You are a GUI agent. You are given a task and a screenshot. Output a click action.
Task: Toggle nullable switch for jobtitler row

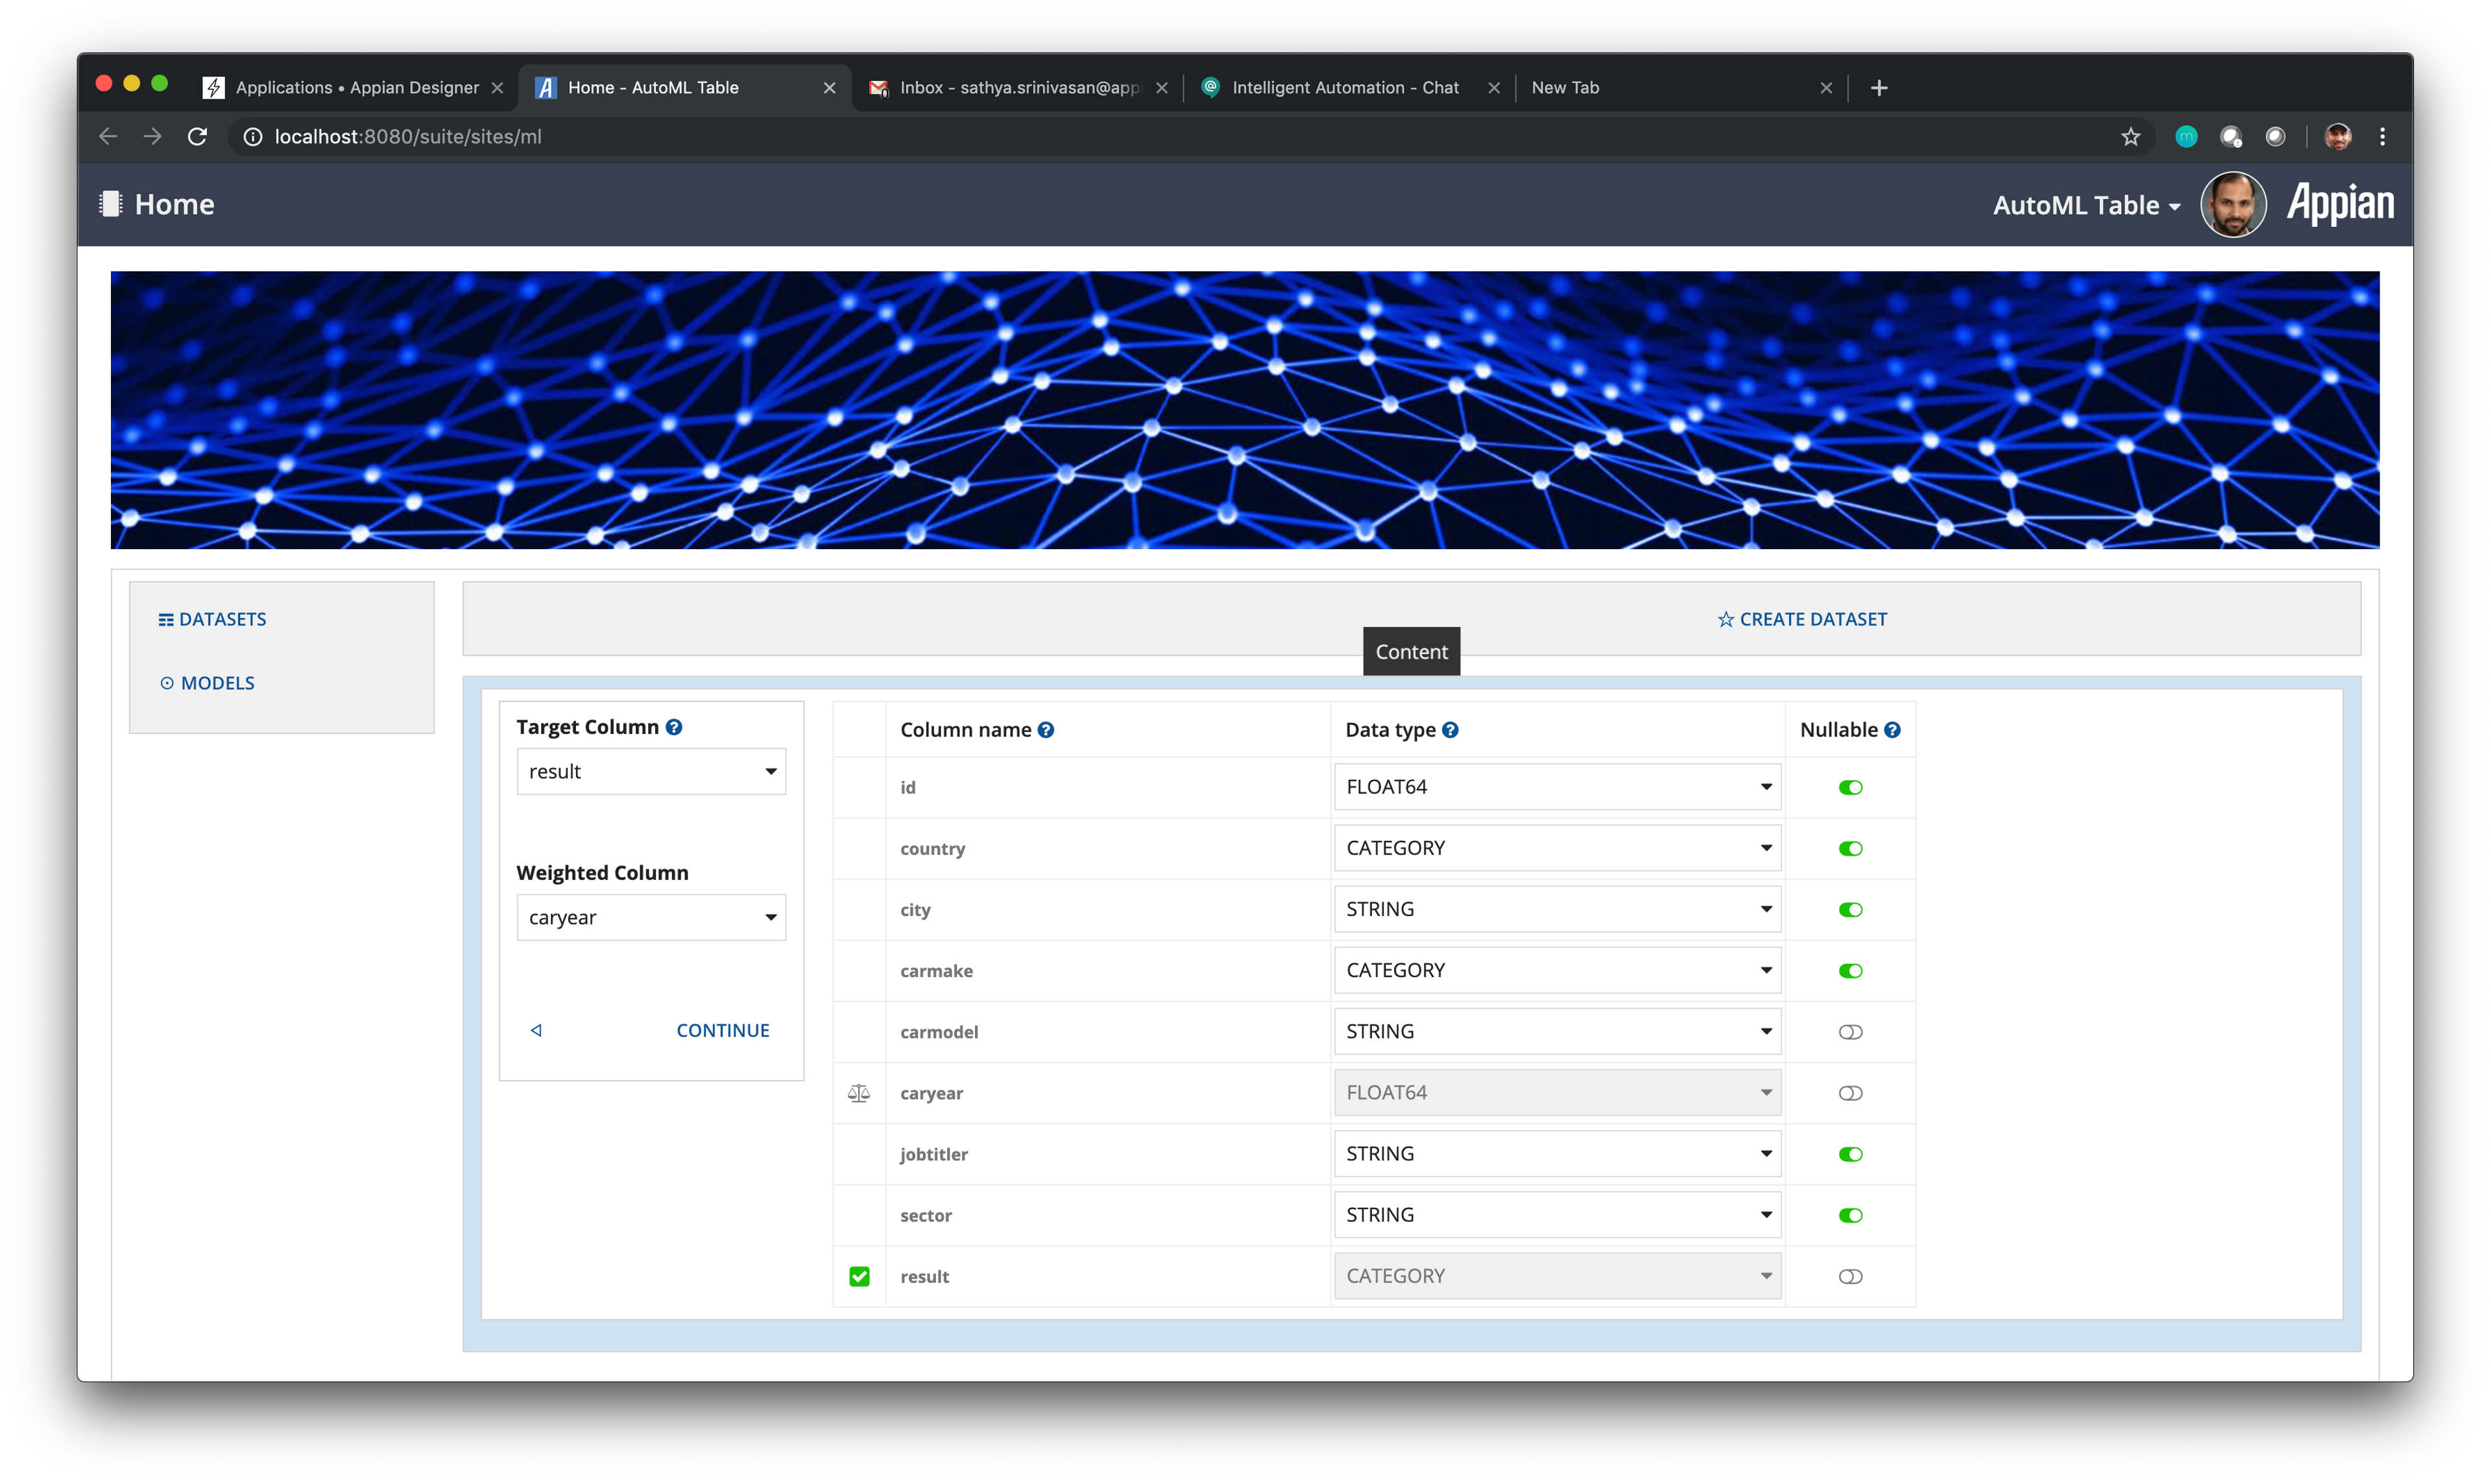click(x=1849, y=1155)
